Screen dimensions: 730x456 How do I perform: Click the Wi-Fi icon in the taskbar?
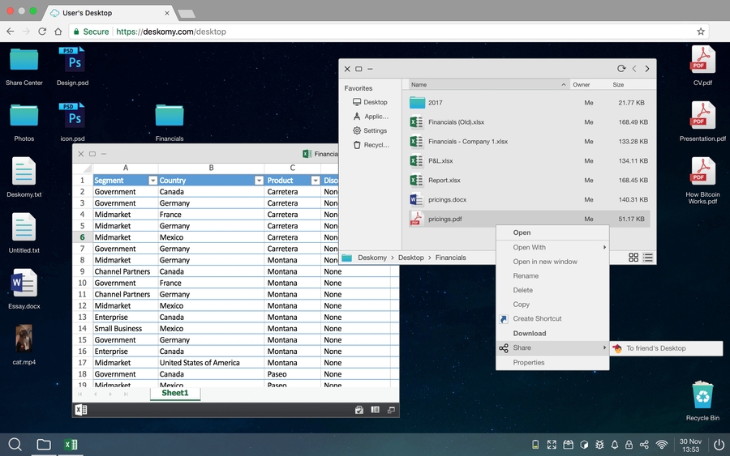[x=662, y=445]
